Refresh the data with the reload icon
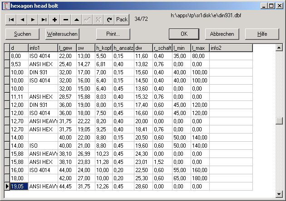This screenshot has width=286, height=201. 109,19
